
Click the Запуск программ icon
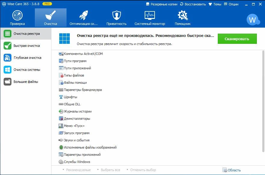coord(61,133)
